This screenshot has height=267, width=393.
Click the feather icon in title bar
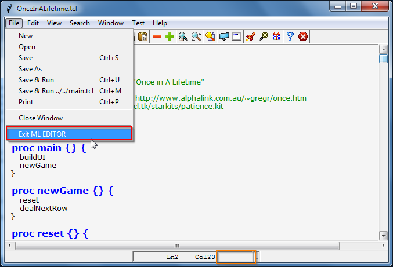[9, 9]
